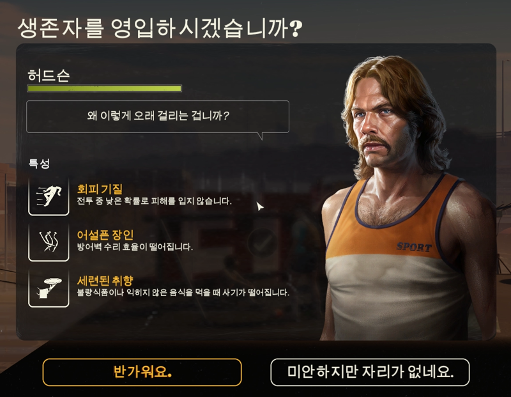This screenshot has height=397, width=511.
Task: Select the 어설픈 장인 trait title
Action: [x=105, y=235]
